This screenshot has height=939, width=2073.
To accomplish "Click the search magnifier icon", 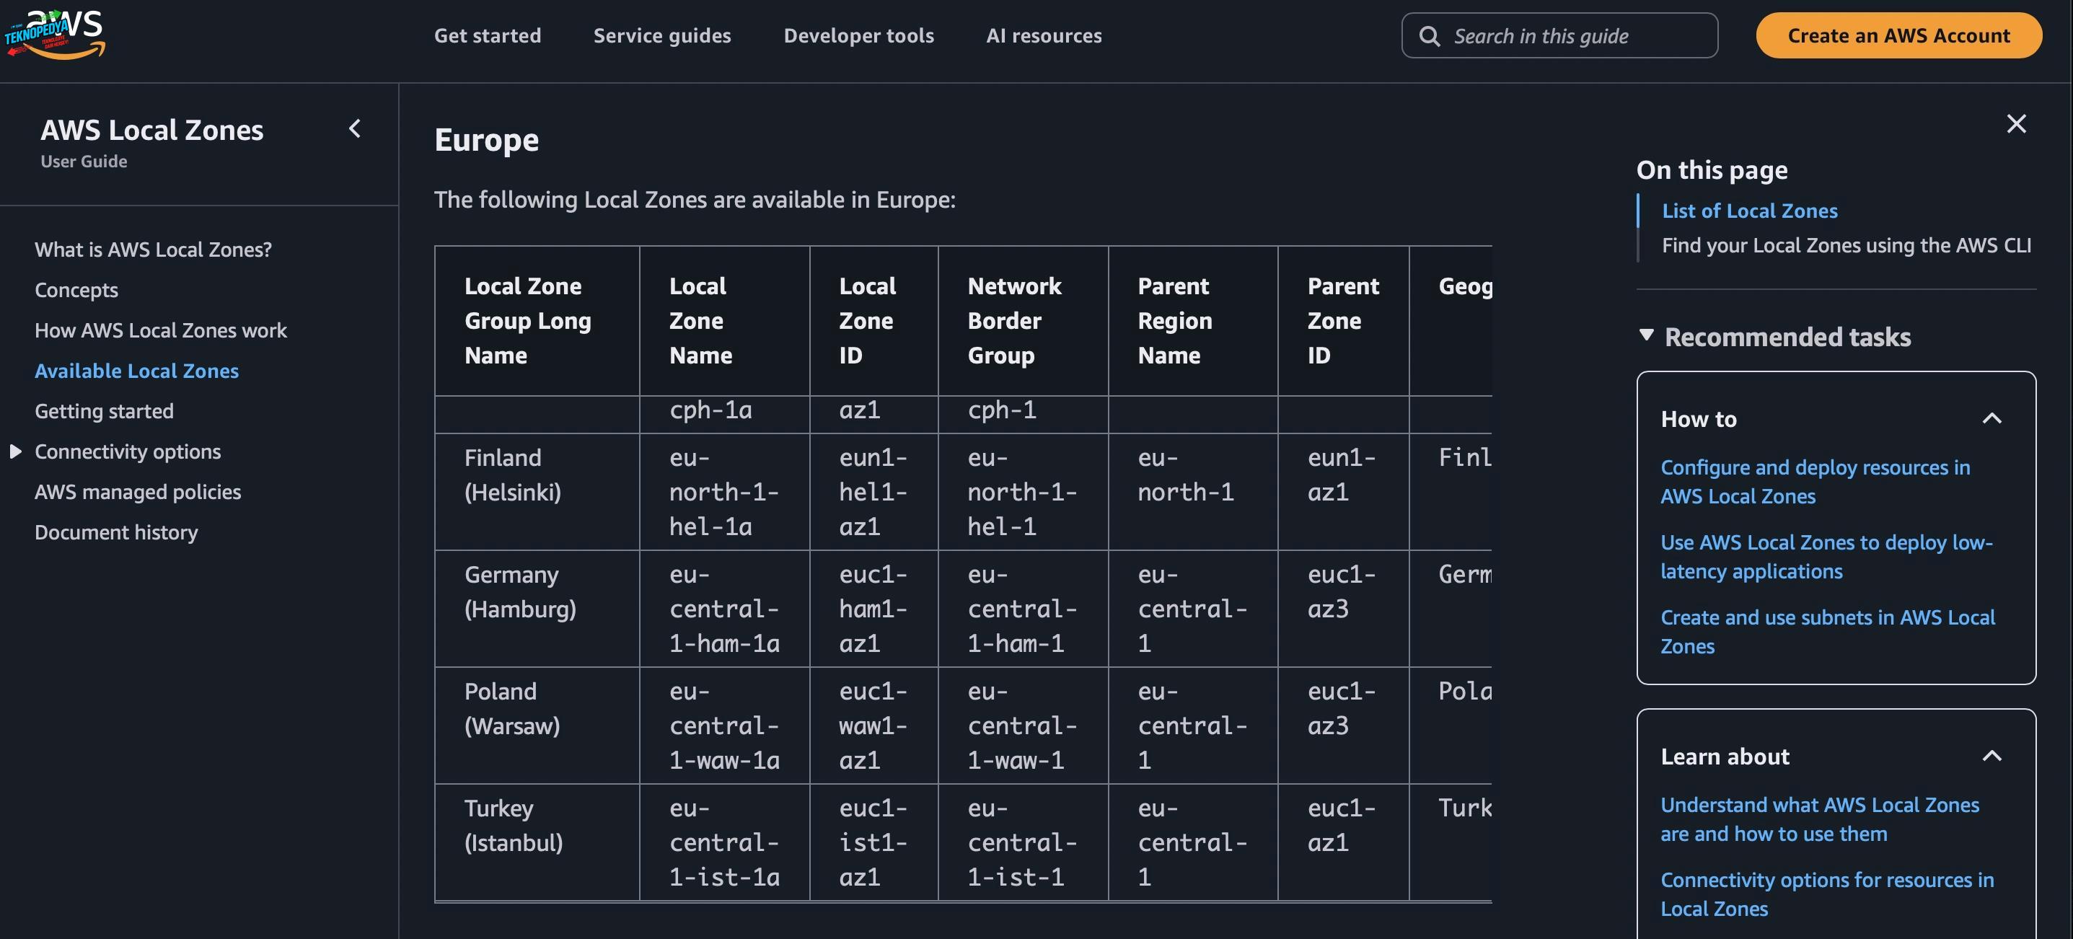I will tap(1429, 36).
